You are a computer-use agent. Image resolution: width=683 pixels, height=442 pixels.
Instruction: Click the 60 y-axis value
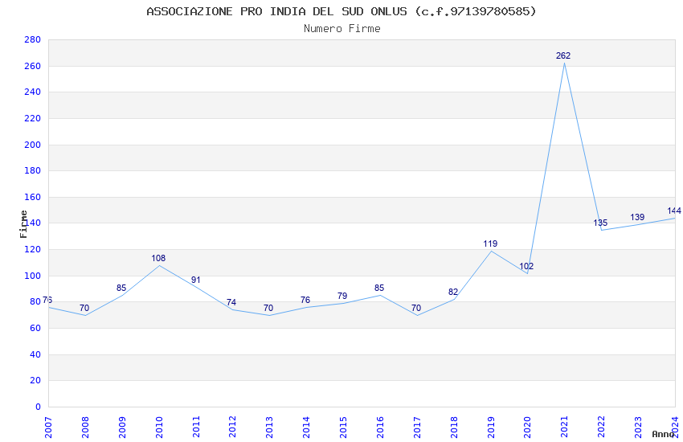pyautogui.click(x=35, y=329)
